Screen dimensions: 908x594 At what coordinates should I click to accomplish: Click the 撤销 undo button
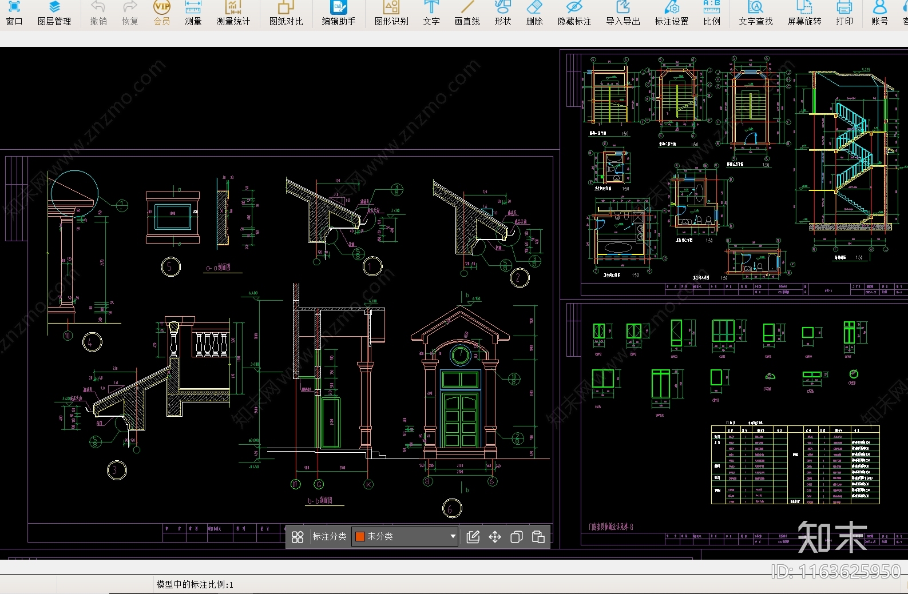[98, 14]
